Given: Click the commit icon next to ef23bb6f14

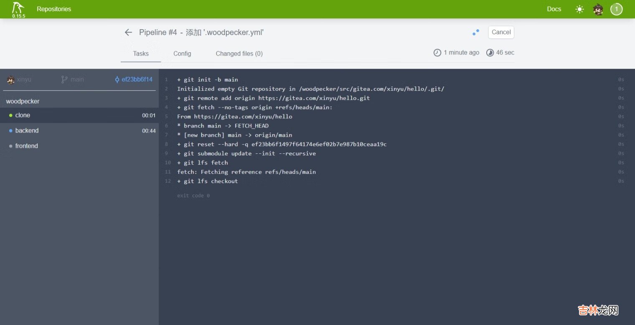Looking at the screenshot, I should pyautogui.click(x=117, y=79).
